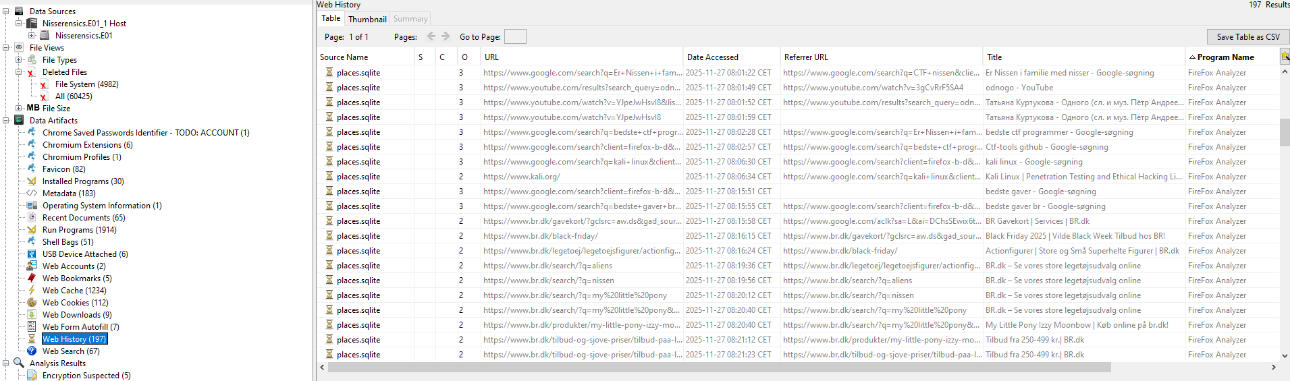
Task: Click the Favicon artifact icon
Action: click(x=32, y=169)
